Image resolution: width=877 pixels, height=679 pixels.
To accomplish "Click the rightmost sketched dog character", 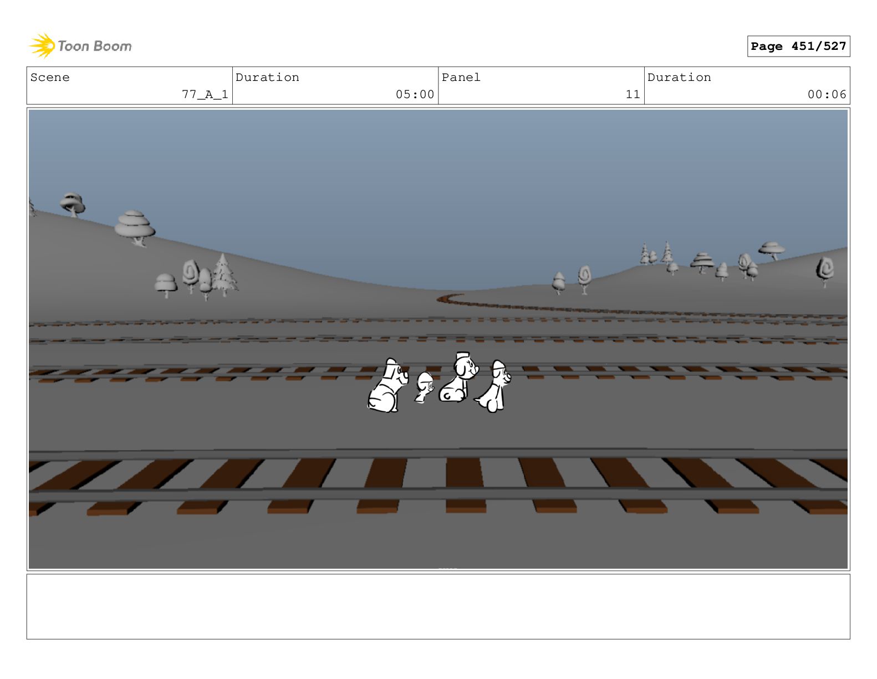I will point(494,386).
